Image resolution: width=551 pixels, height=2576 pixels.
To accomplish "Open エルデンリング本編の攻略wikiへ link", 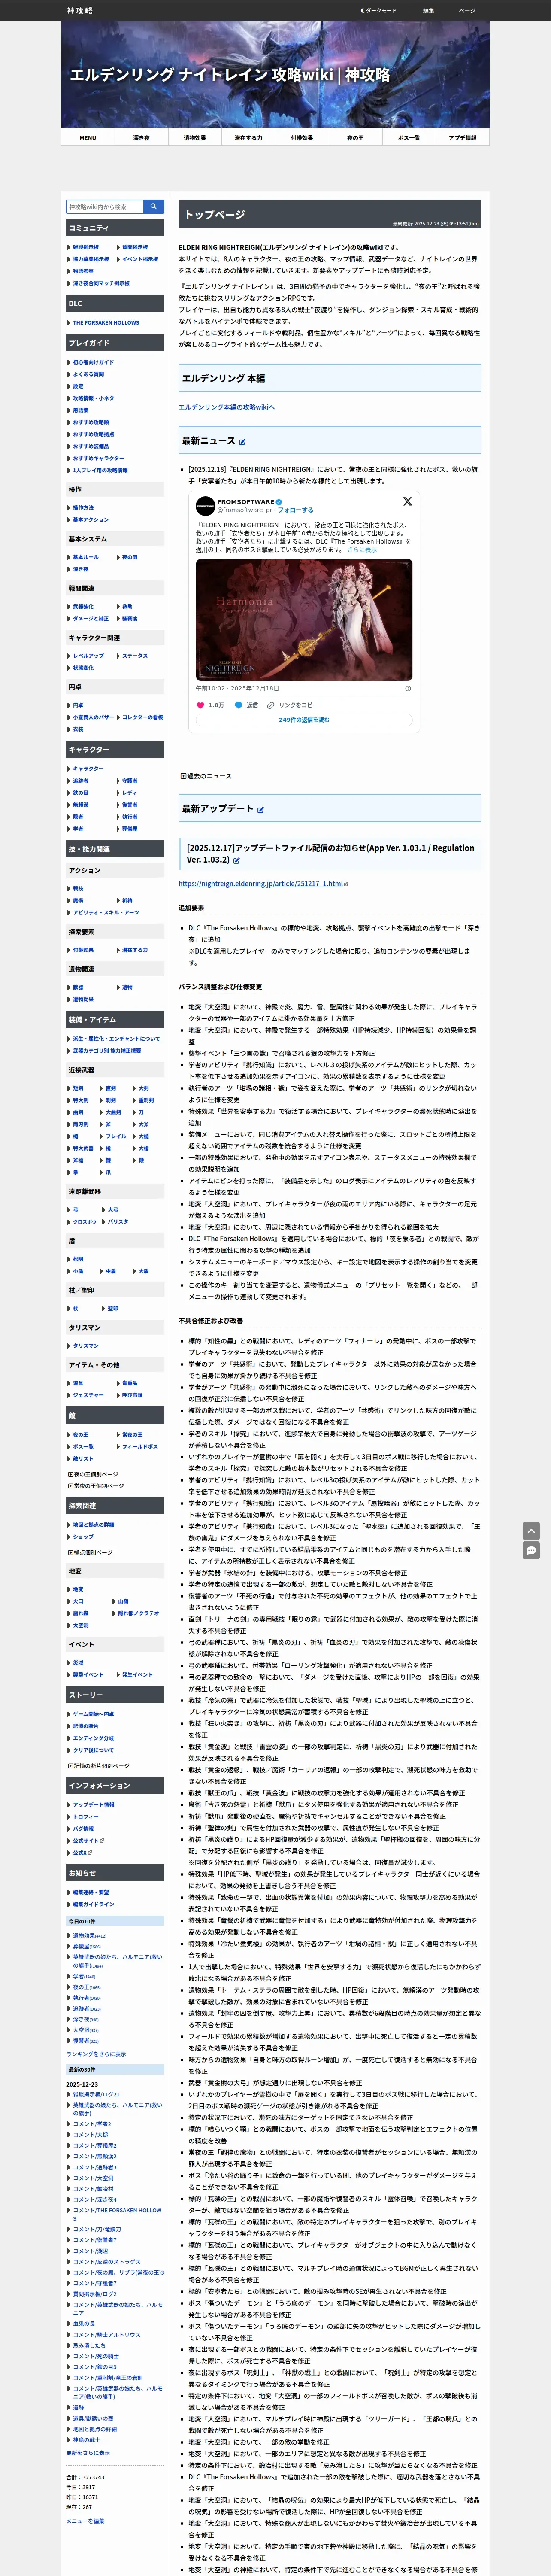I will [x=226, y=407].
